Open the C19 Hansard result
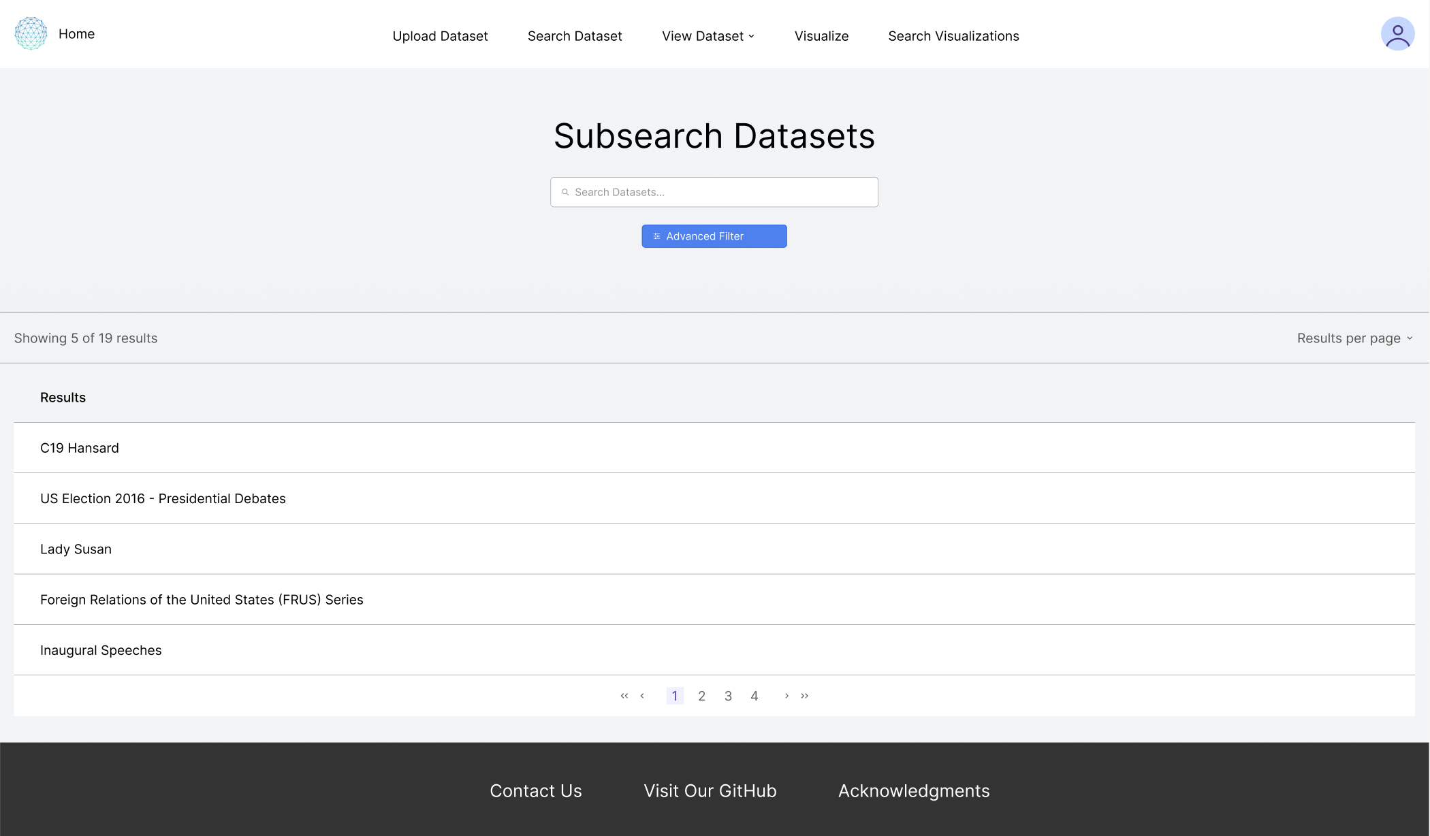The width and height of the screenshot is (1430, 836). pyautogui.click(x=80, y=448)
